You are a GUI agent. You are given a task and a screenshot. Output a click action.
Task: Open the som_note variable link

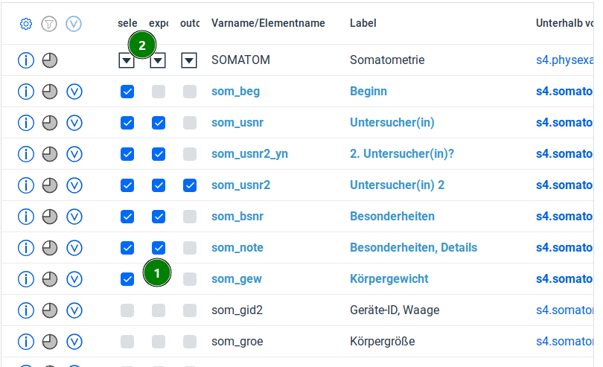(237, 248)
